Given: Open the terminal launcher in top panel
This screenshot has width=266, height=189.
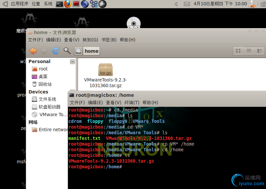Looking at the screenshot, I should pyautogui.click(x=60, y=4).
